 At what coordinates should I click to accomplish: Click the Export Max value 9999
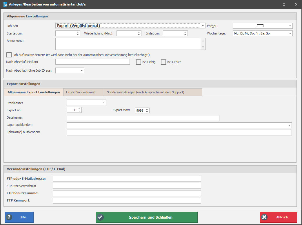click(140, 110)
